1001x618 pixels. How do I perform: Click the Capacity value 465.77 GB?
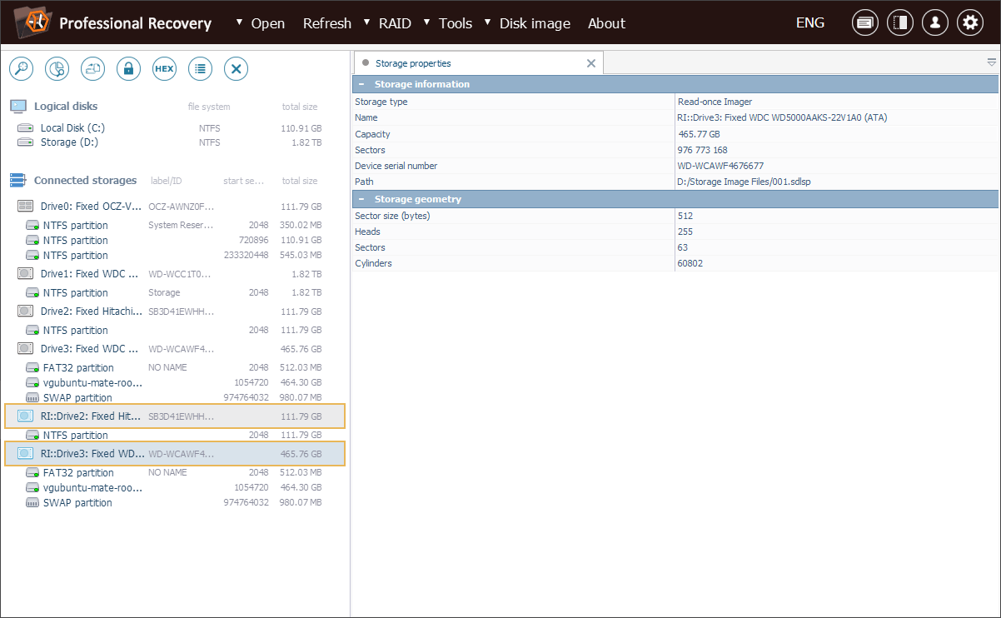[x=700, y=134]
